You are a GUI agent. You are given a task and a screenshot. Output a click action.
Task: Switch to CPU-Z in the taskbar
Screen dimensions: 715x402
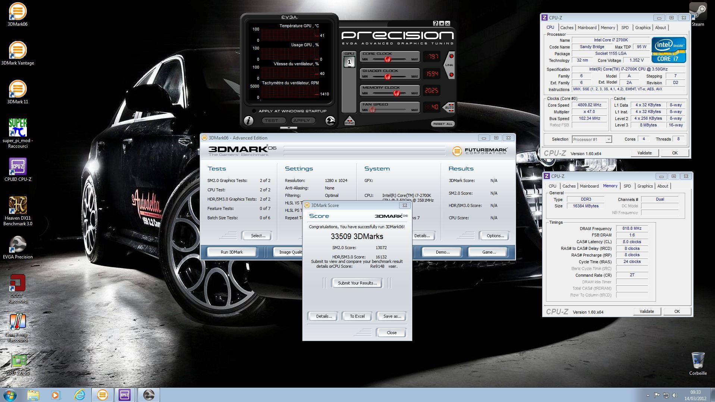point(125,395)
